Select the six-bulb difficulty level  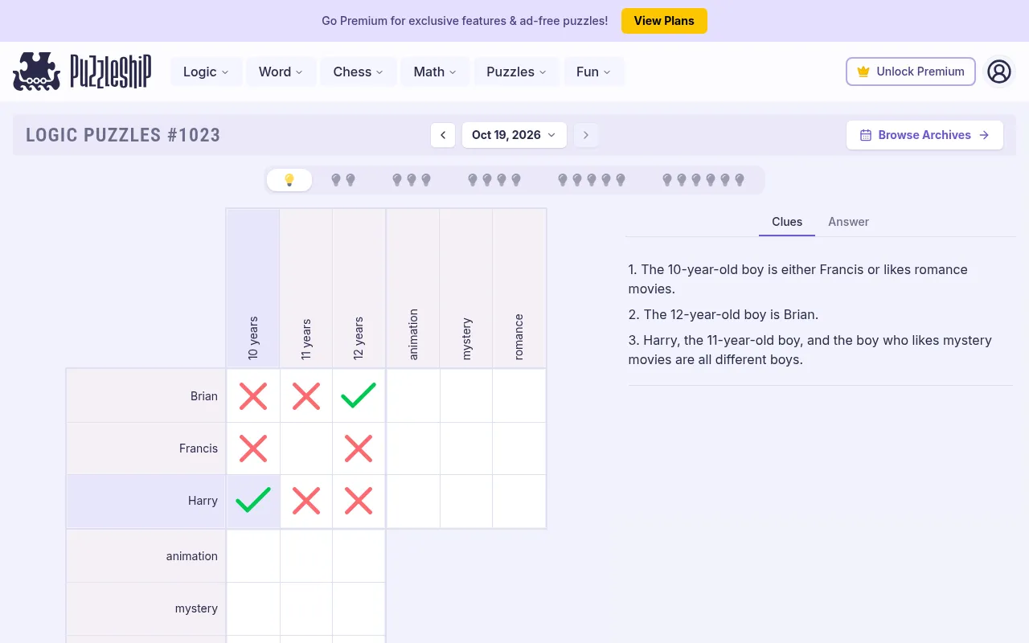[703, 180]
